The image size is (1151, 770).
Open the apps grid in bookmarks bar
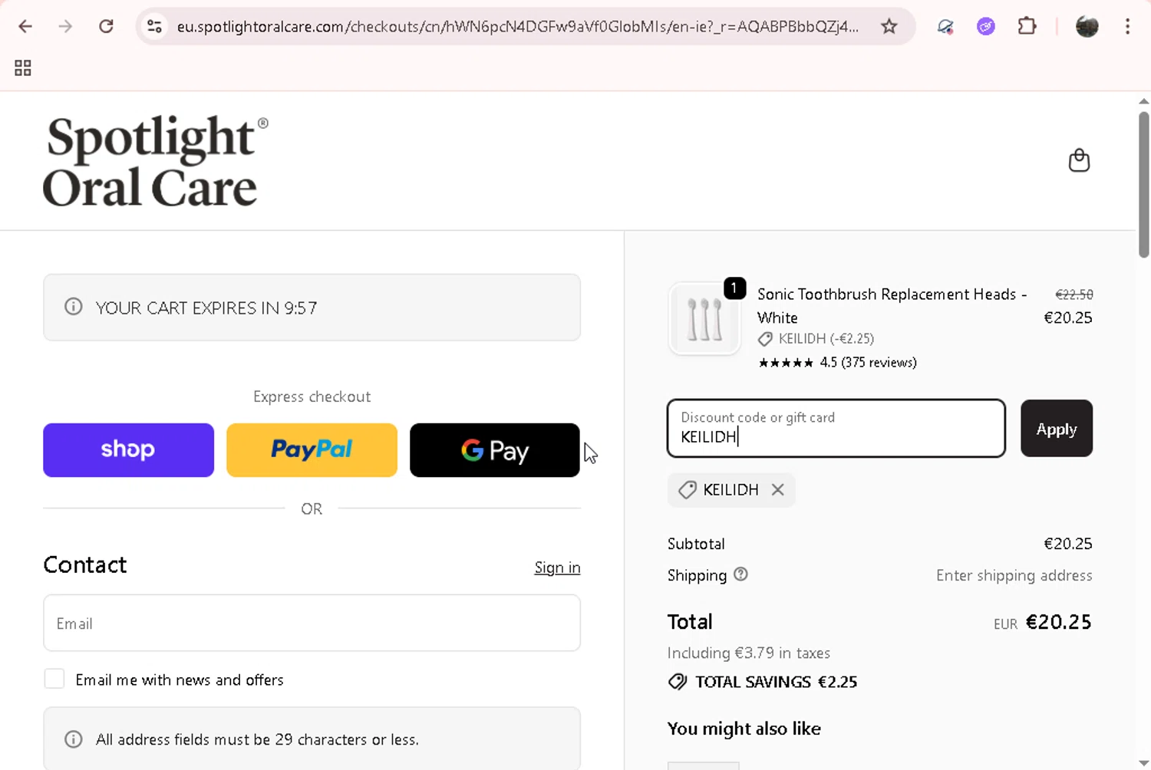click(x=23, y=68)
